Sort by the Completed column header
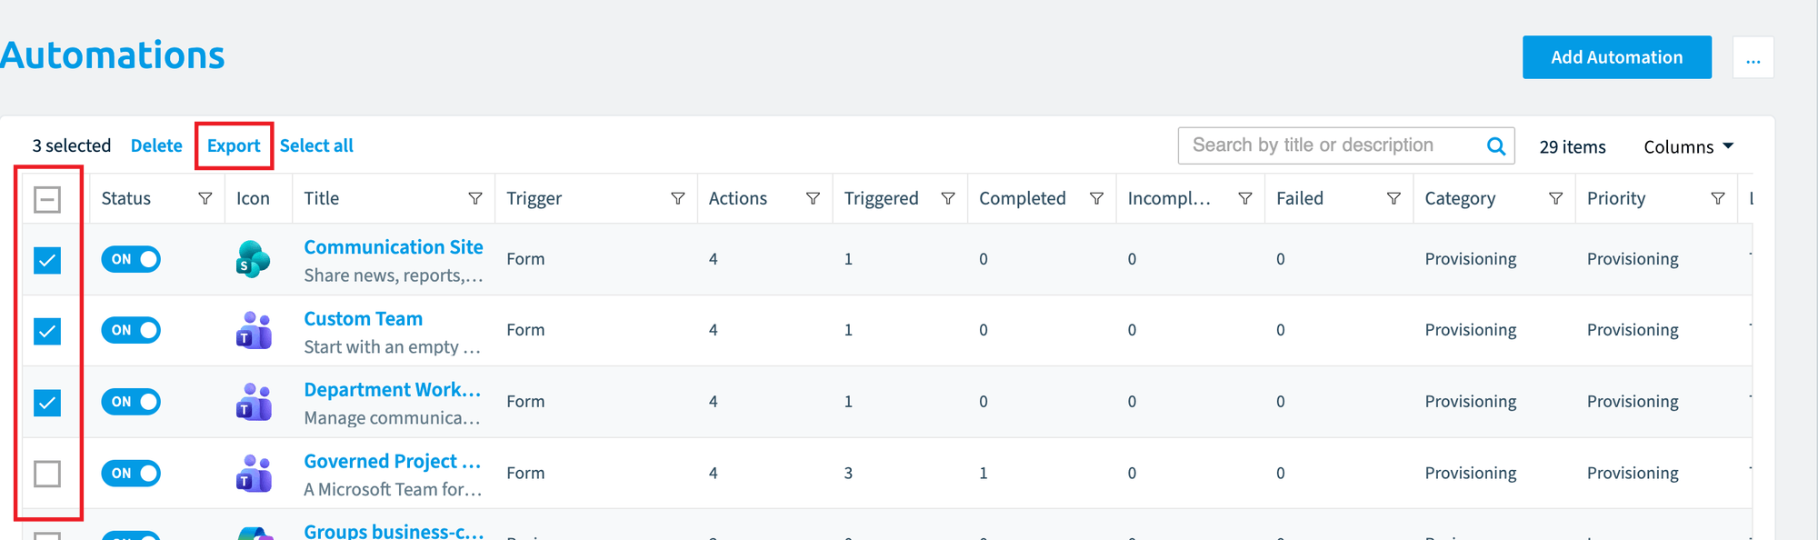This screenshot has width=1818, height=540. coord(1023,198)
